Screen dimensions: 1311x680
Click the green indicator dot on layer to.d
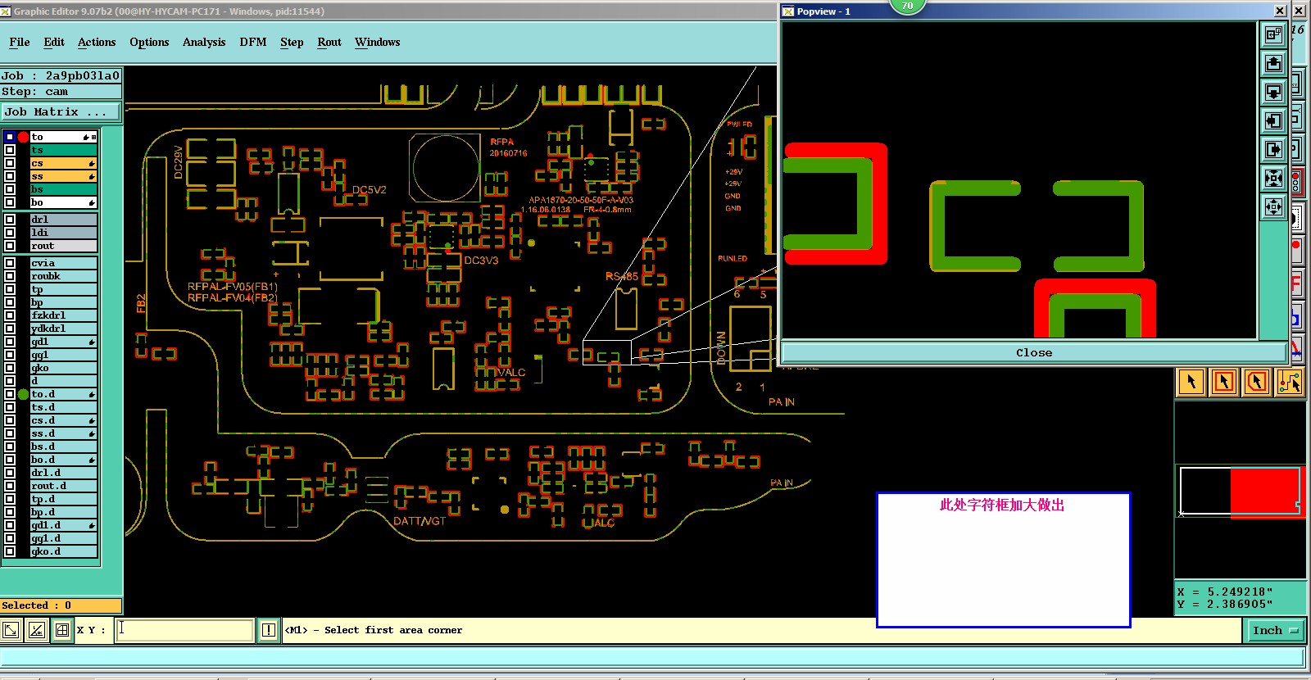(23, 394)
